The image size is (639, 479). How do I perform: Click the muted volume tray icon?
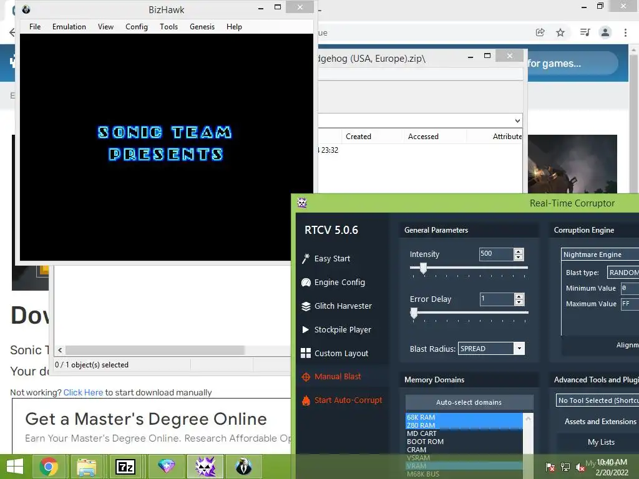(580, 467)
